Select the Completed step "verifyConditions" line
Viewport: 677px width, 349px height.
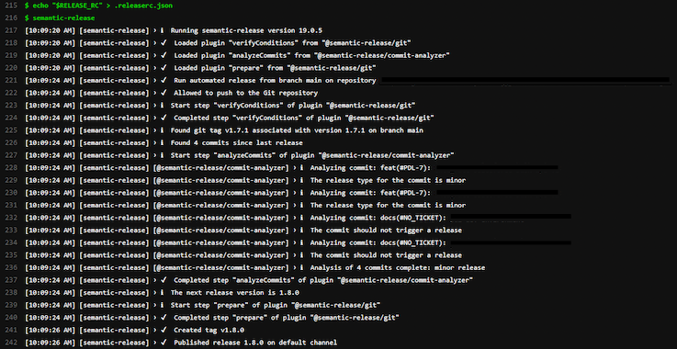pyautogui.click(x=304, y=118)
